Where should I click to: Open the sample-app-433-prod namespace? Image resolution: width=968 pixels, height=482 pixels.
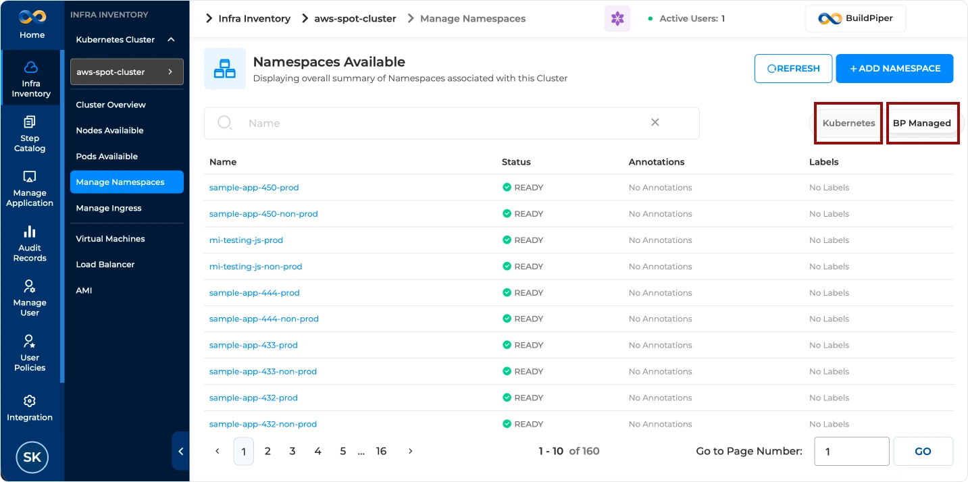click(253, 345)
